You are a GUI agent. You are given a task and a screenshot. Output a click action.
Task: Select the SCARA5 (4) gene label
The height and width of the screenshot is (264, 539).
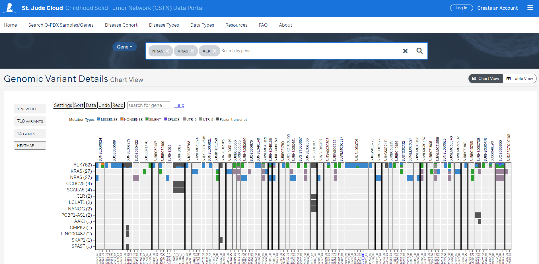click(x=79, y=190)
